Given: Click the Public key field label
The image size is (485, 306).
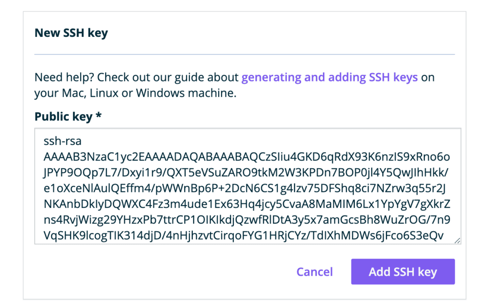Looking at the screenshot, I should pyautogui.click(x=63, y=117).
